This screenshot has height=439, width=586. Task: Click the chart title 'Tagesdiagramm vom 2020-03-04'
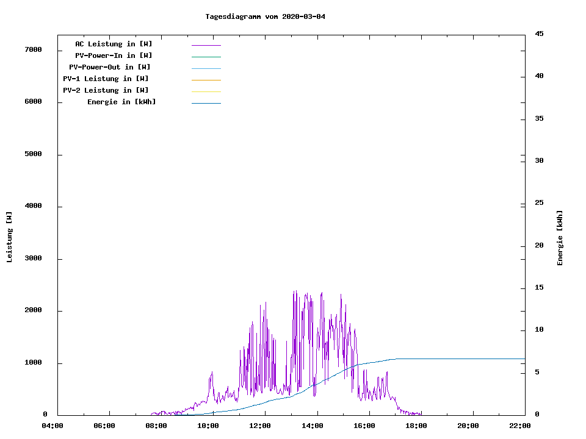265,16
